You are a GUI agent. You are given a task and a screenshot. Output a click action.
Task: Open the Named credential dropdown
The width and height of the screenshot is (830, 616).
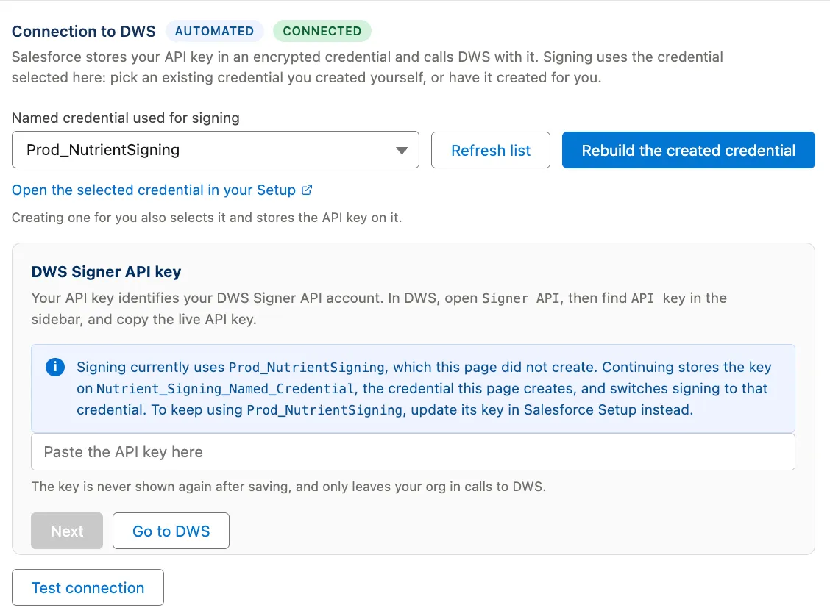point(216,150)
